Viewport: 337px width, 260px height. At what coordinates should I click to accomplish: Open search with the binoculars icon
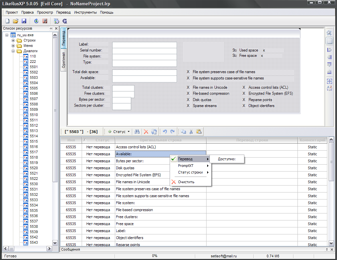click(137, 132)
